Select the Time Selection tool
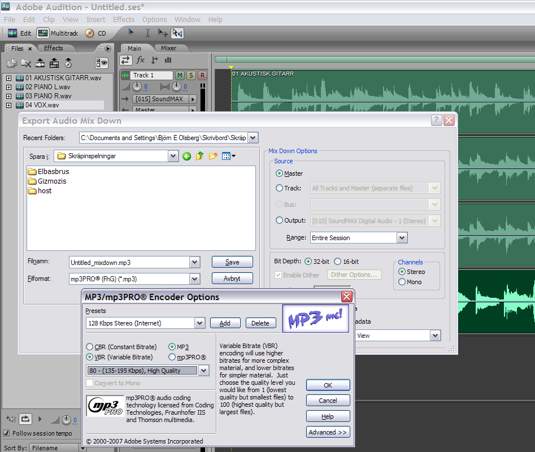Viewport: 535px width, 452px height. tap(147, 33)
